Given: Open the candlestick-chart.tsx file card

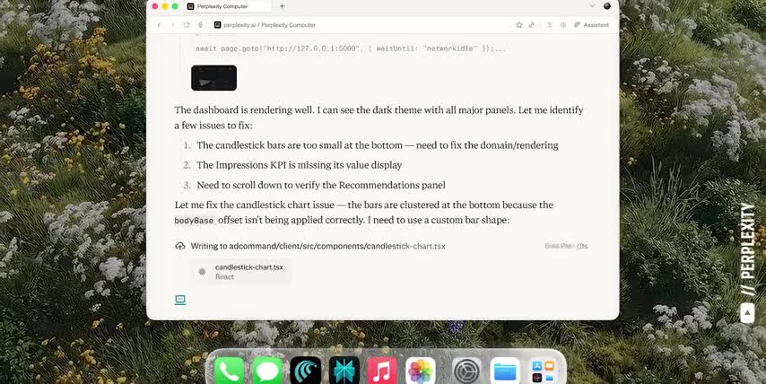Looking at the screenshot, I should coord(242,271).
